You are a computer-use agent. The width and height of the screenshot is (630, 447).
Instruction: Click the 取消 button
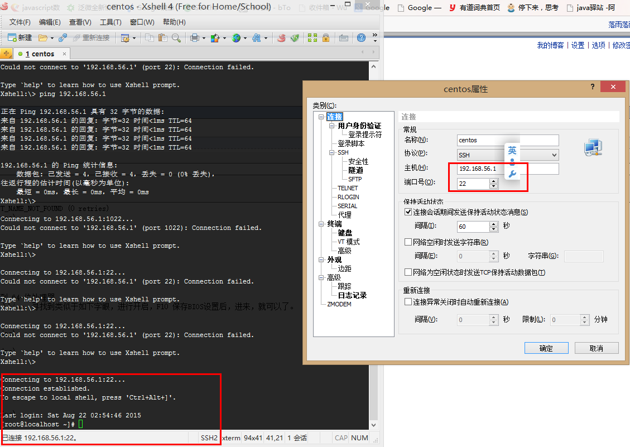click(597, 348)
